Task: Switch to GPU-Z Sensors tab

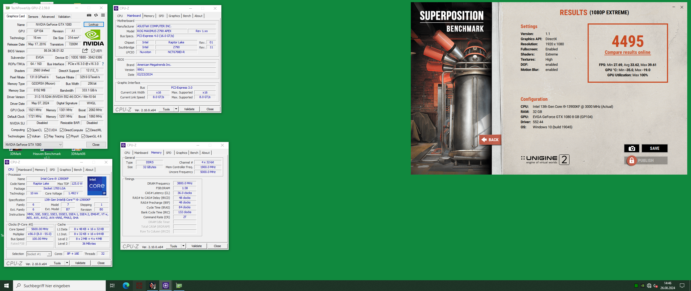Action: click(33, 16)
